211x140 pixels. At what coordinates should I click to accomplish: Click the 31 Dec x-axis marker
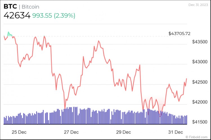(176, 132)
